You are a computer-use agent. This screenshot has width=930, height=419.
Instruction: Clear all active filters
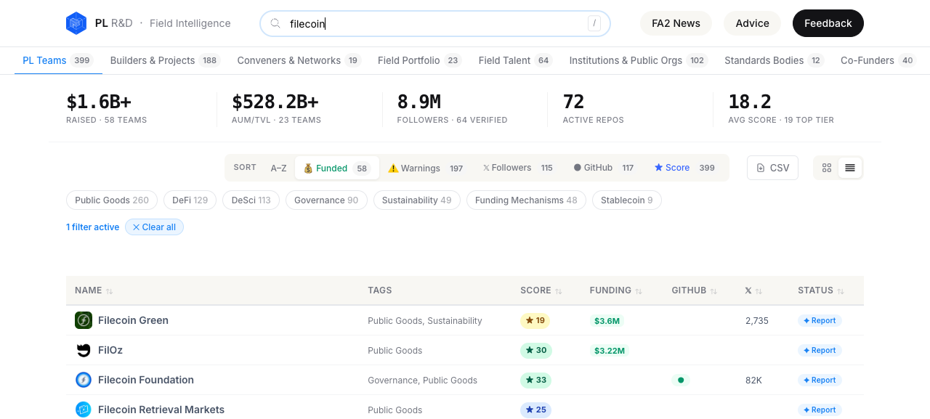pos(154,227)
